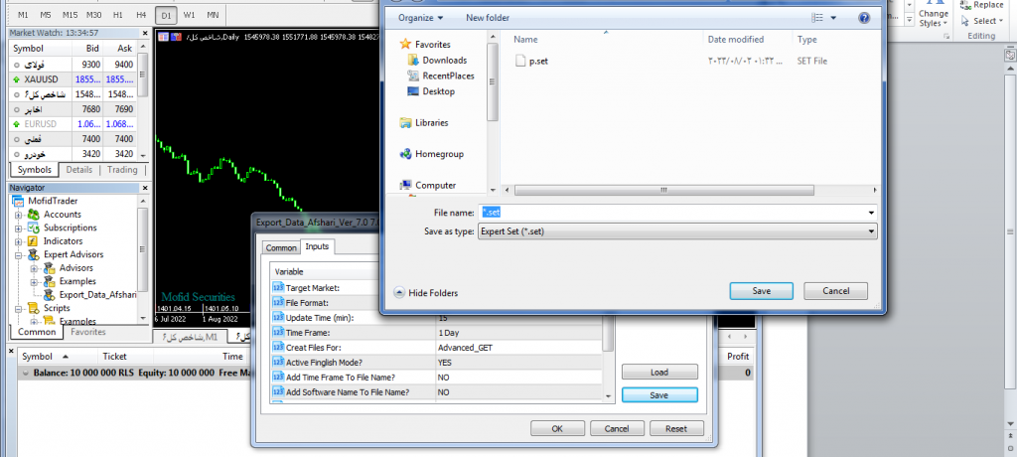Expand the Accounts tree node

(18, 215)
